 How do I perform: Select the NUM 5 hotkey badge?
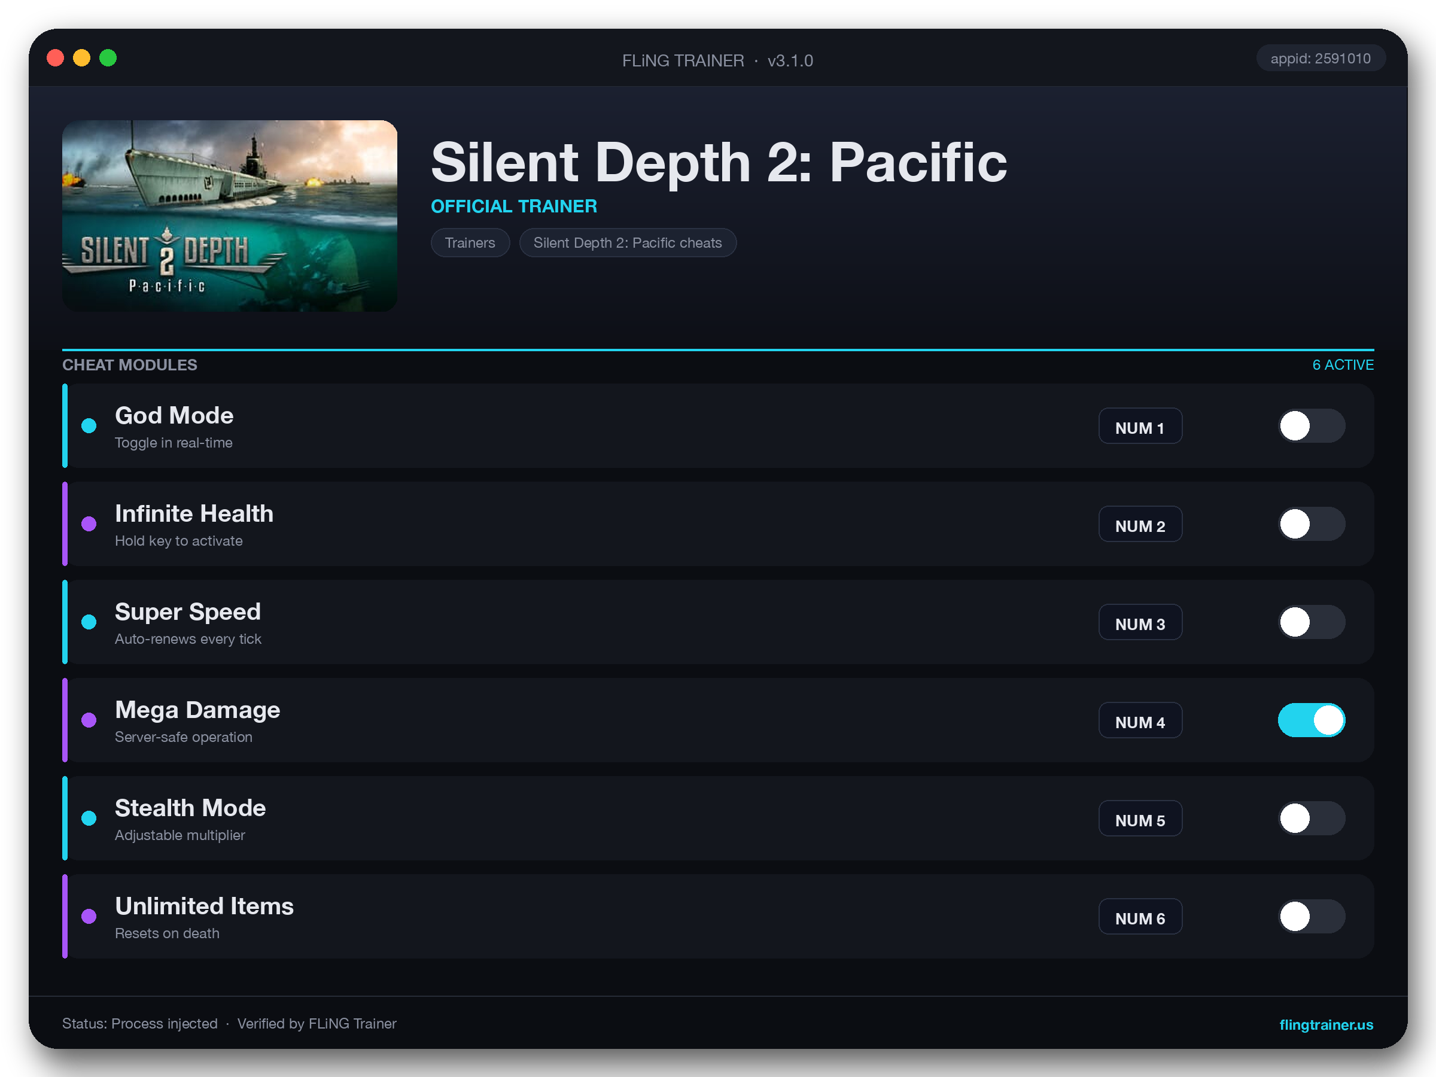pos(1140,818)
